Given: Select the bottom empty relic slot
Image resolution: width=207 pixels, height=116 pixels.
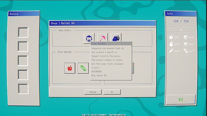Looking at the screenshot, I should [23, 89].
